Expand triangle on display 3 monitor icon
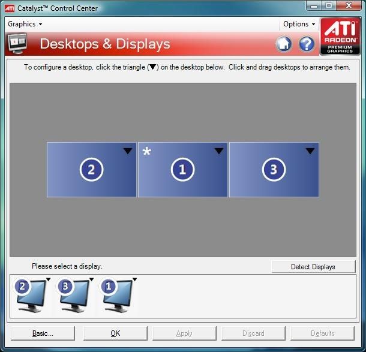 91,279
